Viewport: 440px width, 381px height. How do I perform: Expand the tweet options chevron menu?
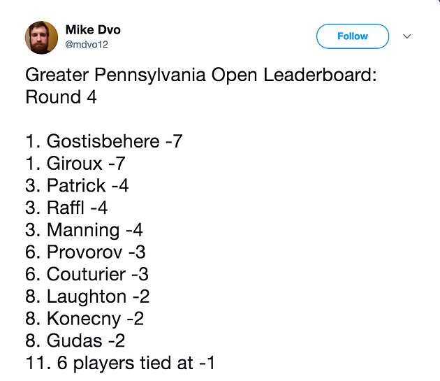(407, 36)
